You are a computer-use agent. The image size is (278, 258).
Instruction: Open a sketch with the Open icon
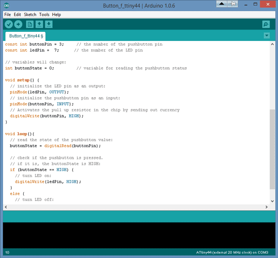click(39, 24)
